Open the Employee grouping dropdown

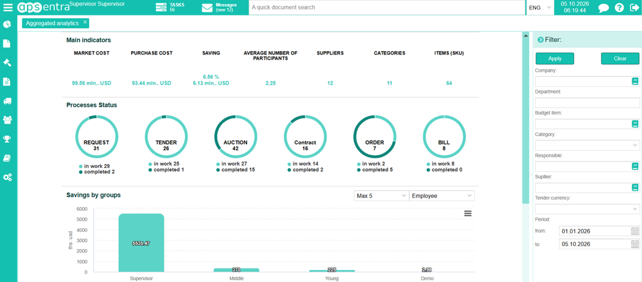(442, 195)
